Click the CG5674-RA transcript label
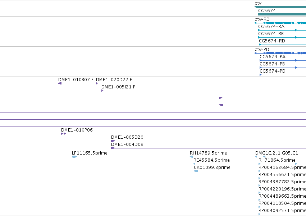The height and width of the screenshot is (216, 306). point(271,27)
